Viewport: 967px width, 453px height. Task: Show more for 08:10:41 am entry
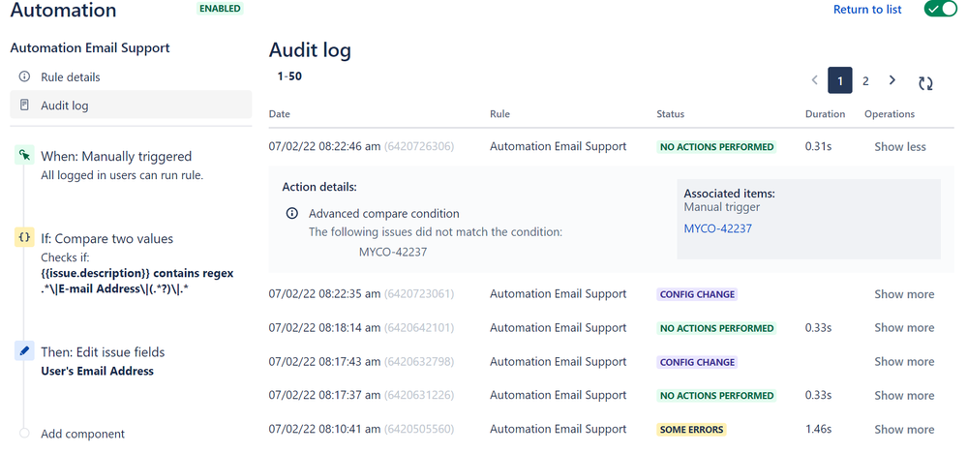coord(904,430)
